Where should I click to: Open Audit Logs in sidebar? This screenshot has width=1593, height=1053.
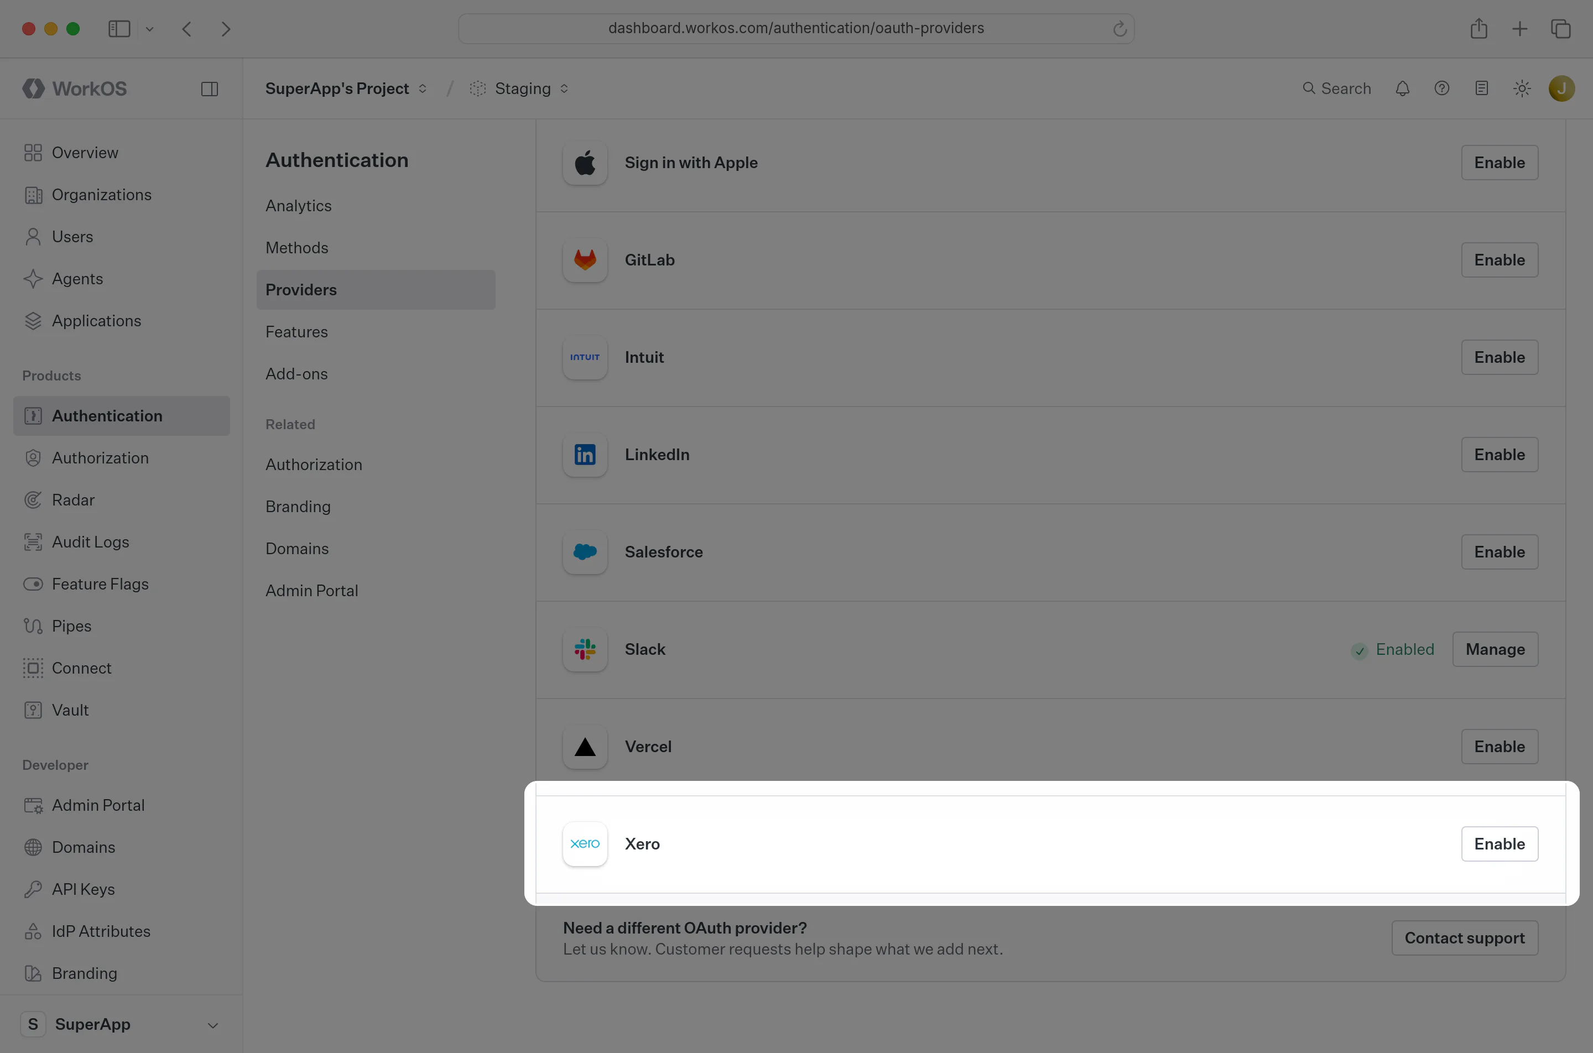click(x=122, y=542)
